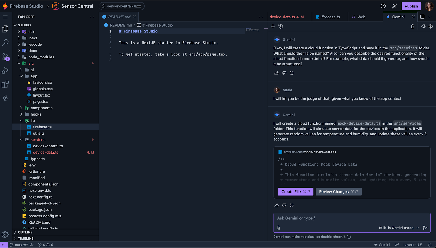Expand the .idx folder
The height and width of the screenshot is (248, 436).
coord(19,32)
